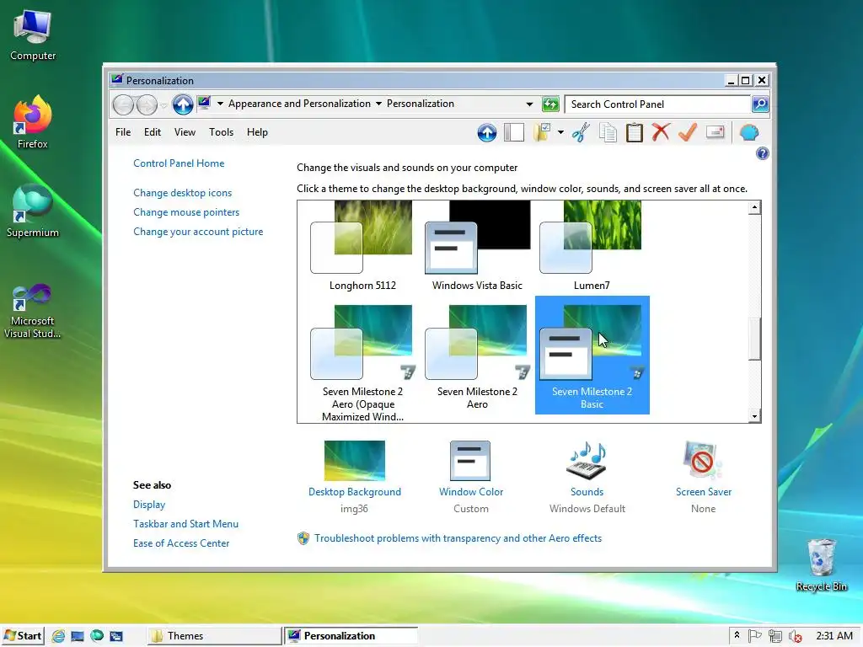The image size is (863, 647).
Task: Open the Display link
Action: 149,505
